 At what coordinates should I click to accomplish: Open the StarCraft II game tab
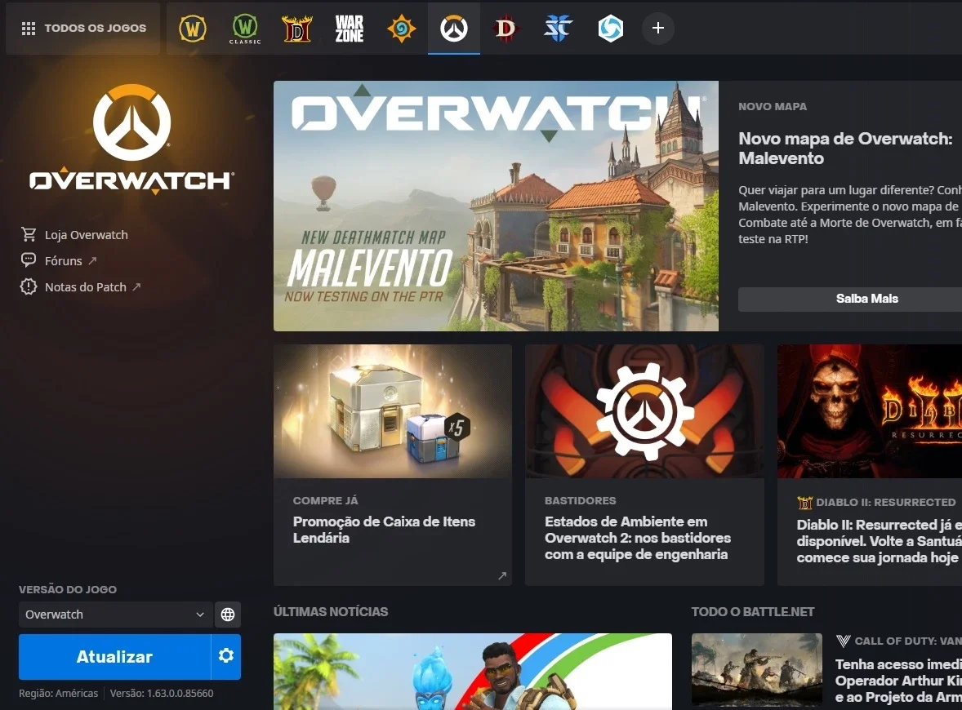tap(559, 29)
